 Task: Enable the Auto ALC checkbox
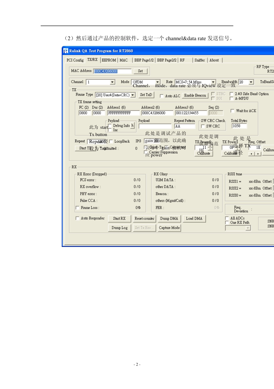tap(162, 96)
